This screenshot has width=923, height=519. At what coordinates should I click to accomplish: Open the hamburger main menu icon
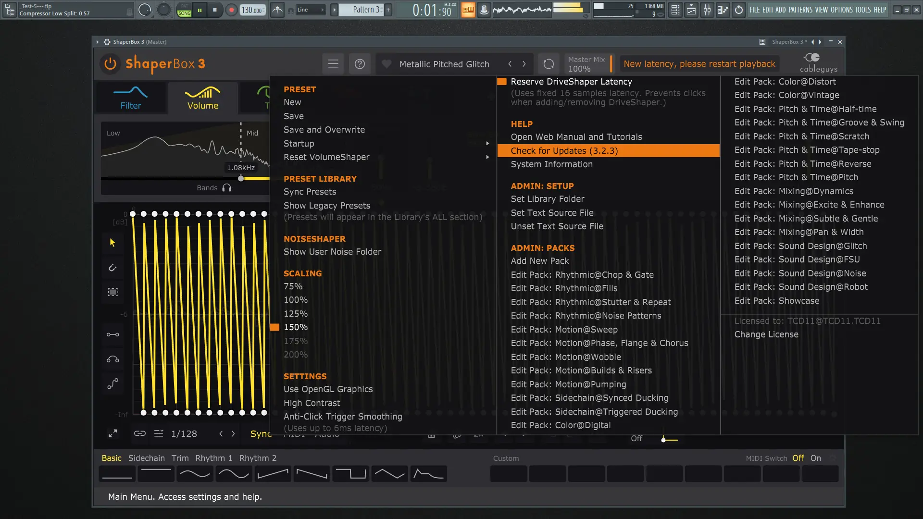coord(333,64)
